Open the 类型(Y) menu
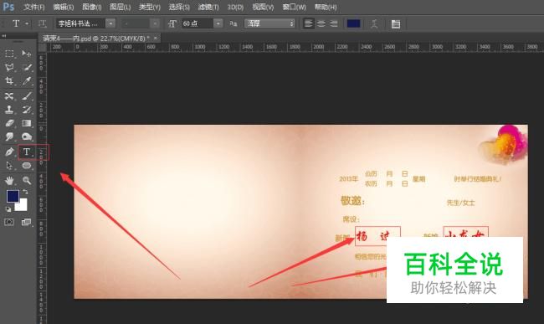The width and height of the screenshot is (544, 324). click(150, 7)
